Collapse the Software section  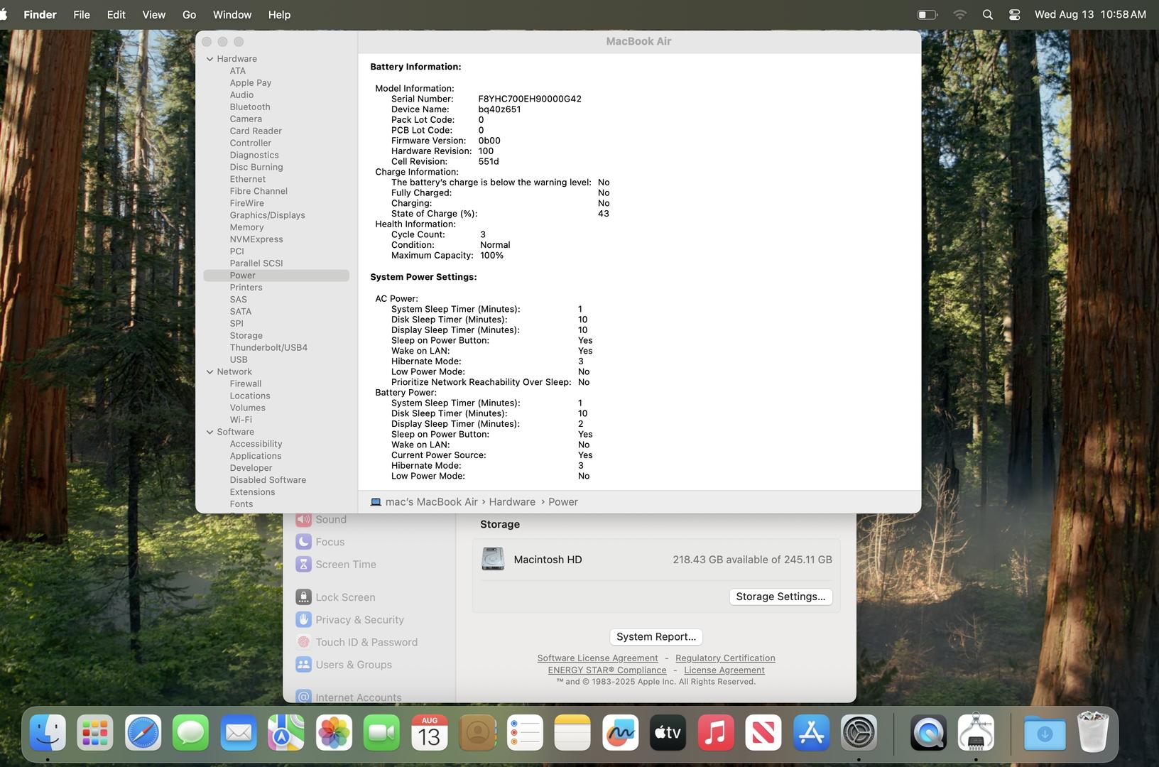(210, 432)
